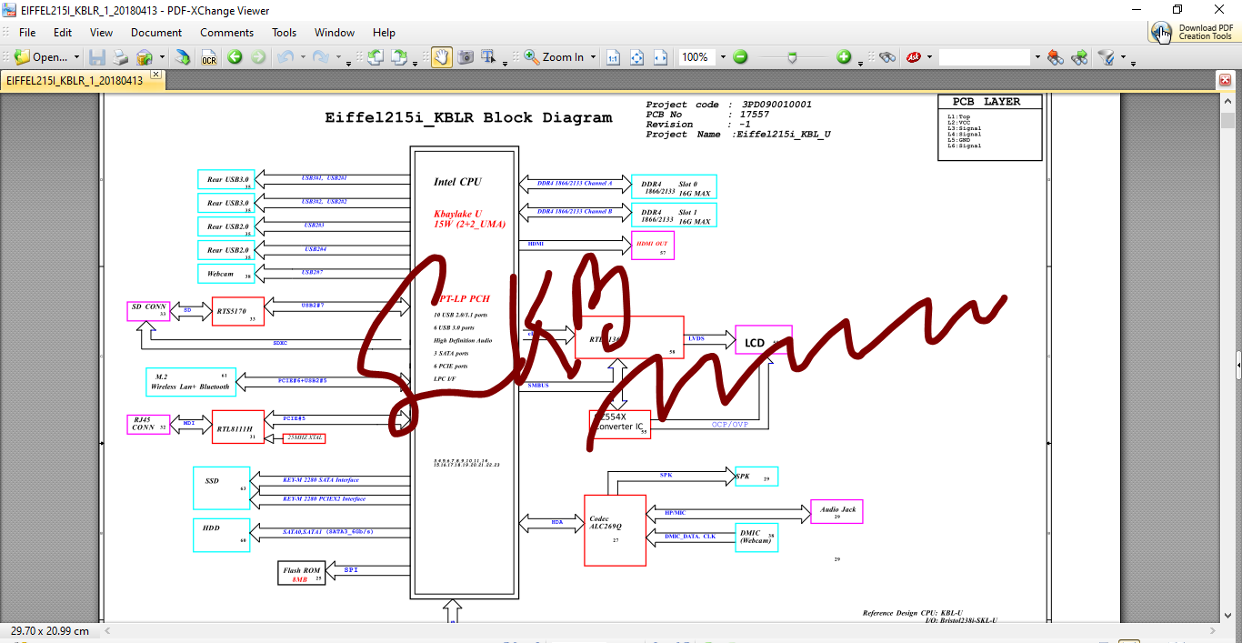1242x643 pixels.
Task: Open the Tools menu
Action: point(285,32)
